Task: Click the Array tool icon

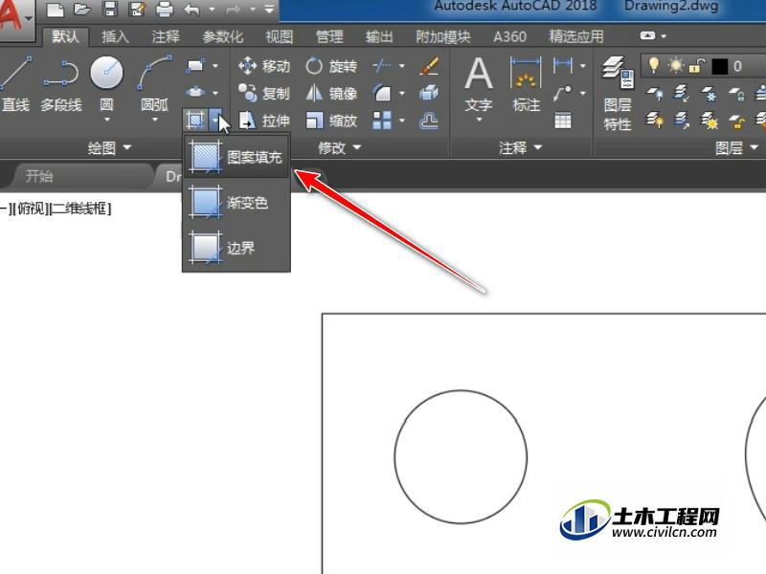Action: [382, 121]
